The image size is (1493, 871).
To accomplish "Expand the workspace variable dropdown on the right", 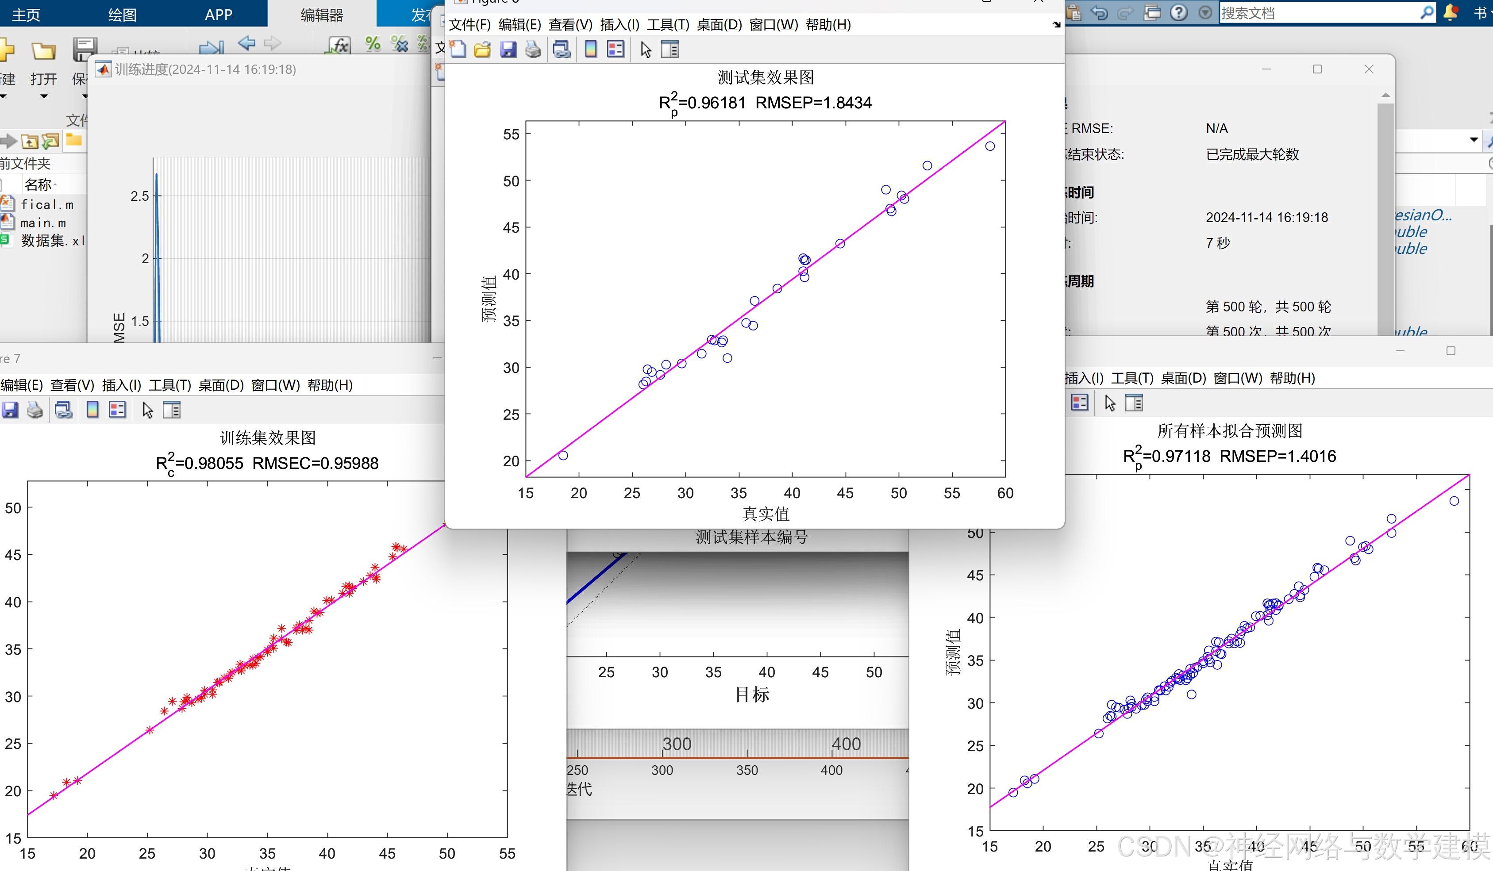I will pos(1474,140).
